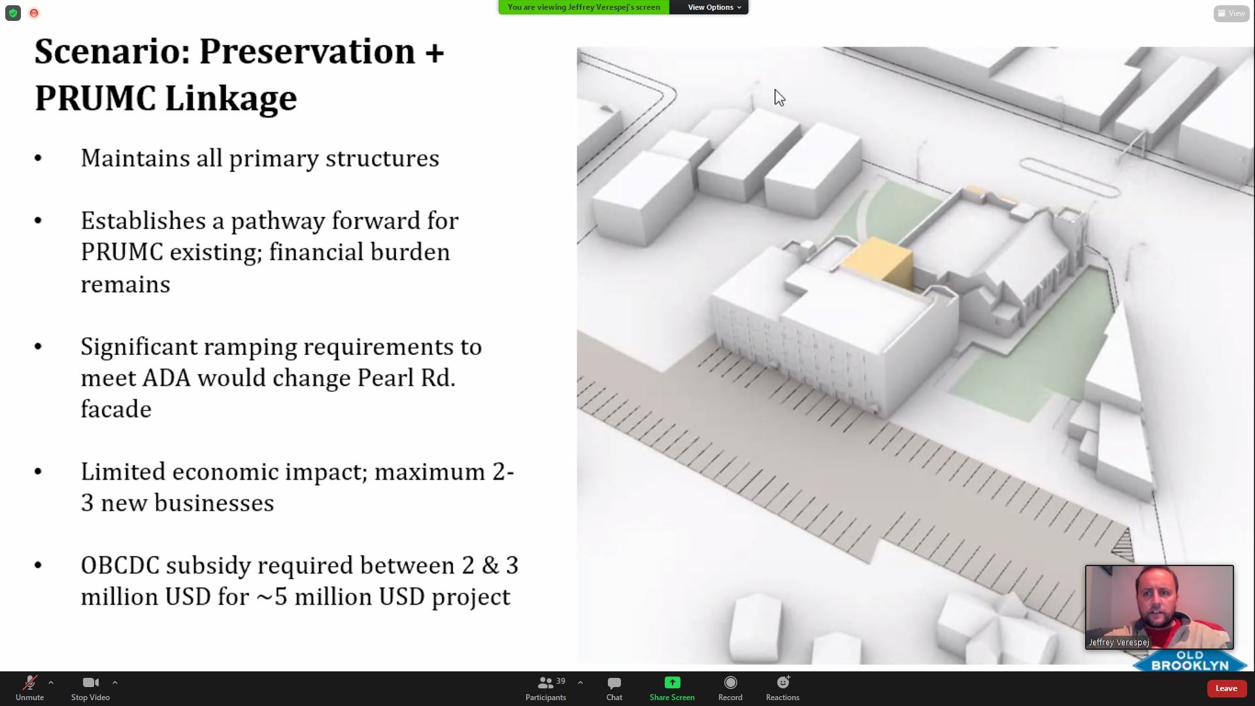The height and width of the screenshot is (706, 1255).
Task: Open the Chat panel
Action: tap(614, 688)
